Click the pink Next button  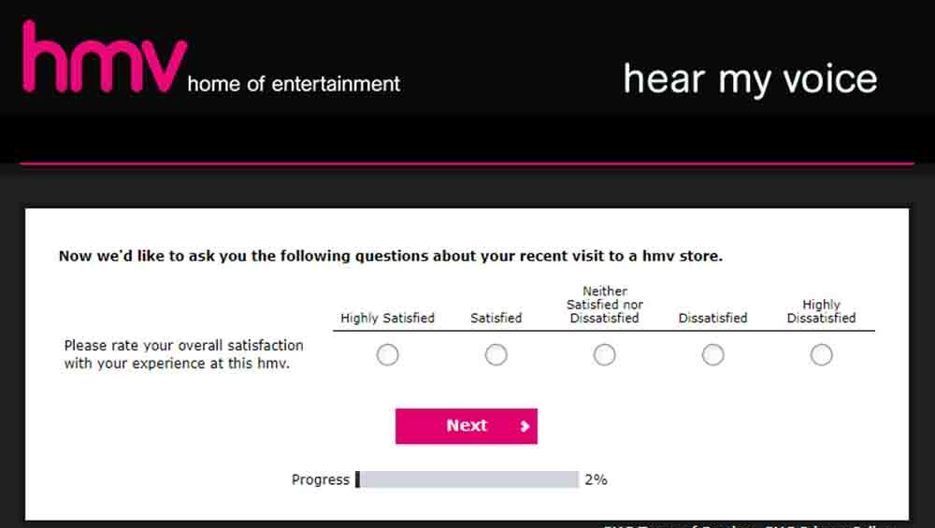pos(467,426)
